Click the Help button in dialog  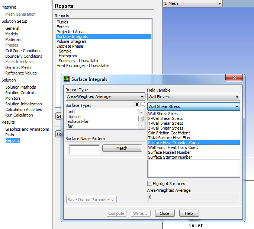coord(189,213)
